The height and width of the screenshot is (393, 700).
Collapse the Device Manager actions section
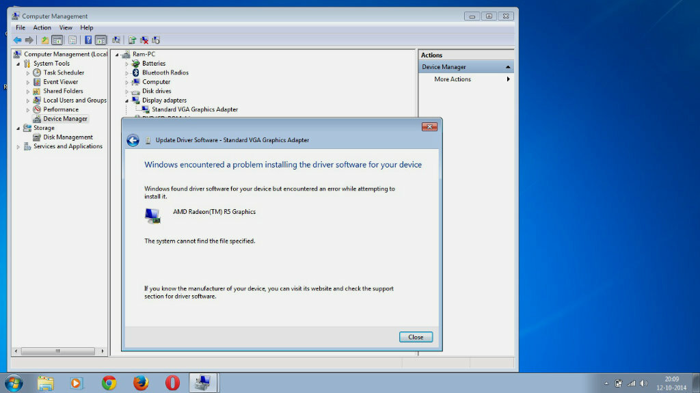click(508, 67)
